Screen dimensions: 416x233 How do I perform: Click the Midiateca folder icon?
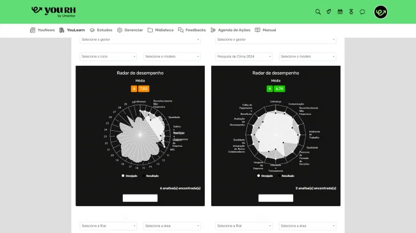click(150, 30)
